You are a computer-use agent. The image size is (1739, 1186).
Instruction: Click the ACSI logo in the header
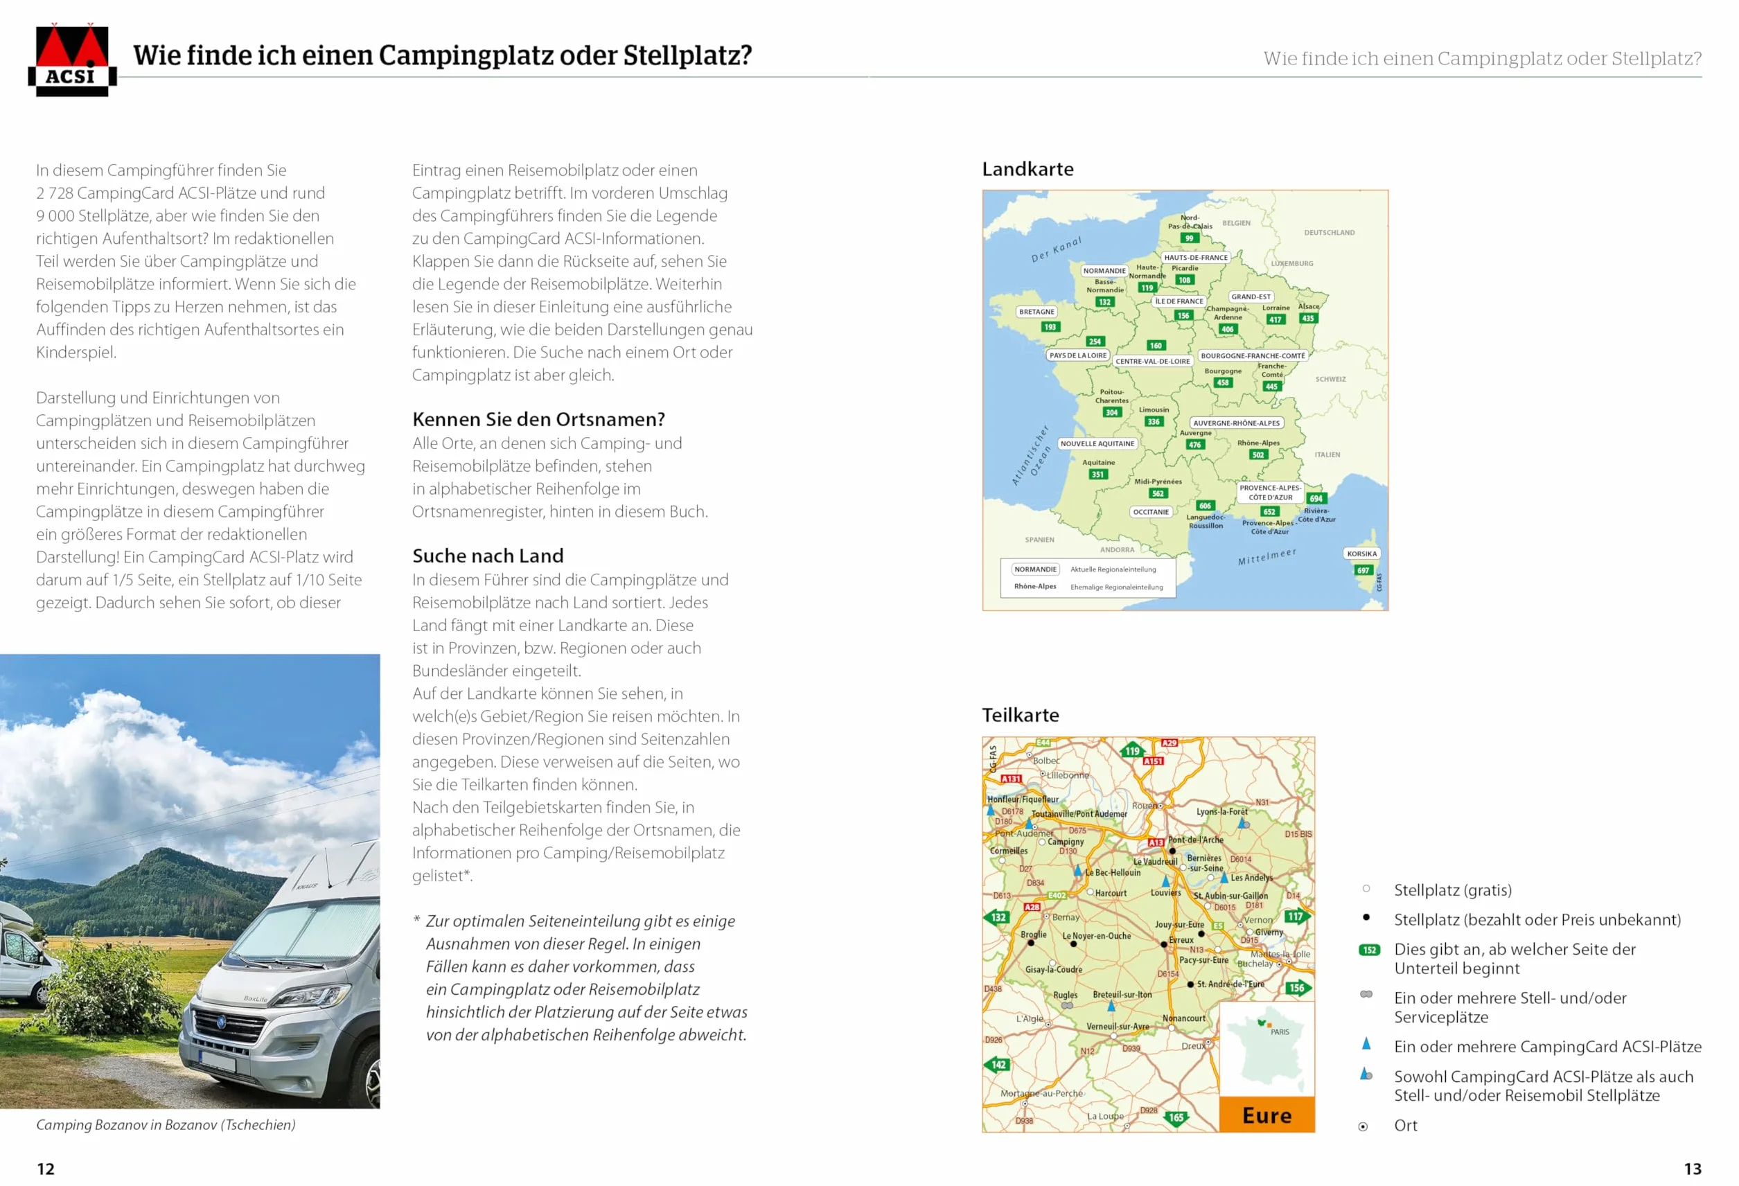[x=73, y=60]
